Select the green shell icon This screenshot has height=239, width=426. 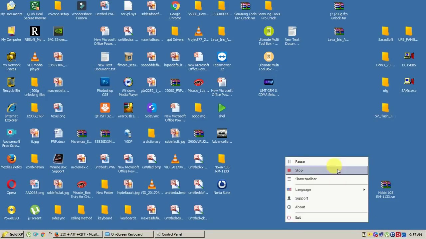(x=222, y=111)
